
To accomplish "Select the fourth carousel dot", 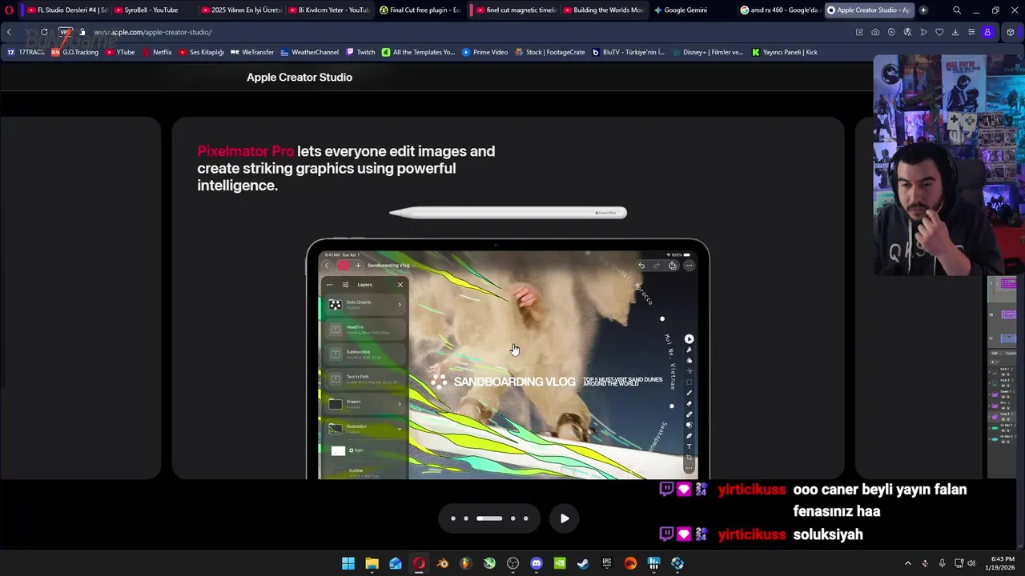I will point(512,518).
